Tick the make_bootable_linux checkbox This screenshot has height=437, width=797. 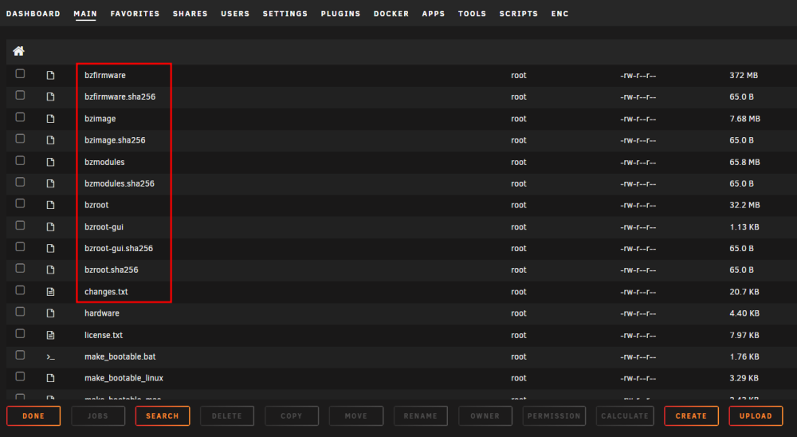coord(20,376)
